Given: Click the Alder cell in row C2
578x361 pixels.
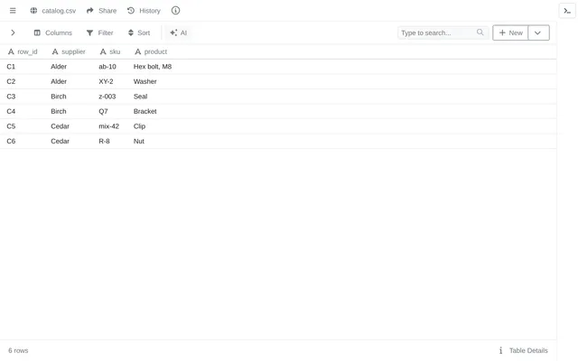Looking at the screenshot, I should coord(59,81).
